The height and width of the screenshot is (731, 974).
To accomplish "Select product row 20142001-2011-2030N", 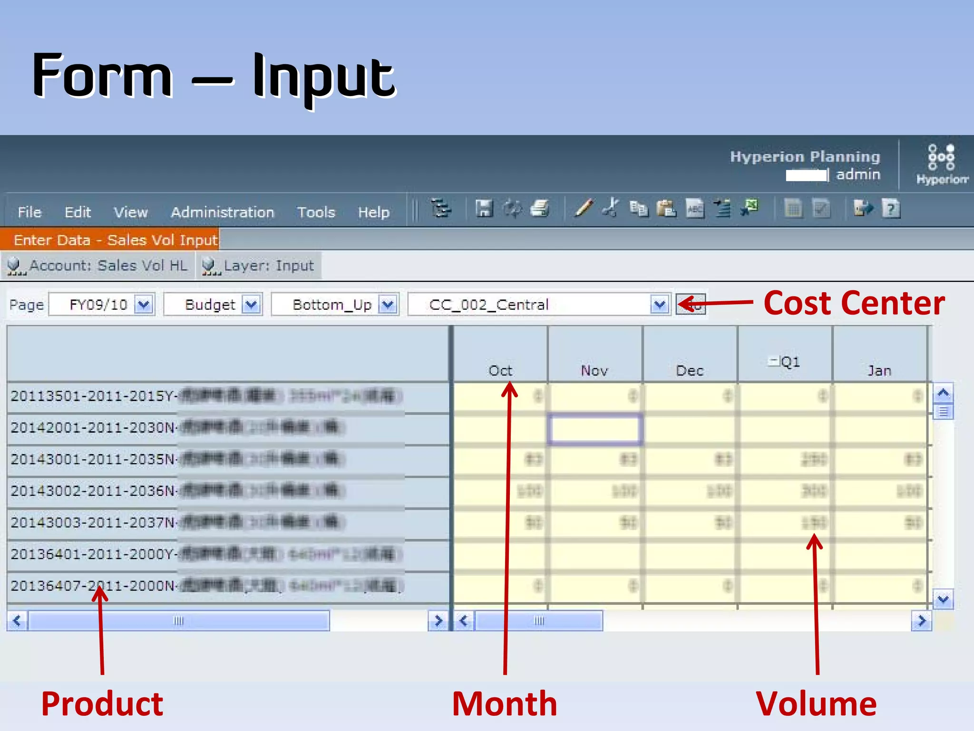I will [x=228, y=428].
